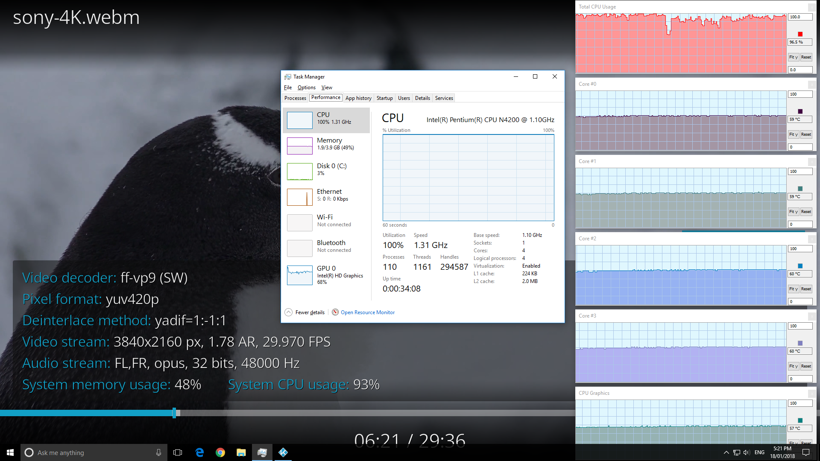Click Fit y on Core #2 graph

click(793, 289)
